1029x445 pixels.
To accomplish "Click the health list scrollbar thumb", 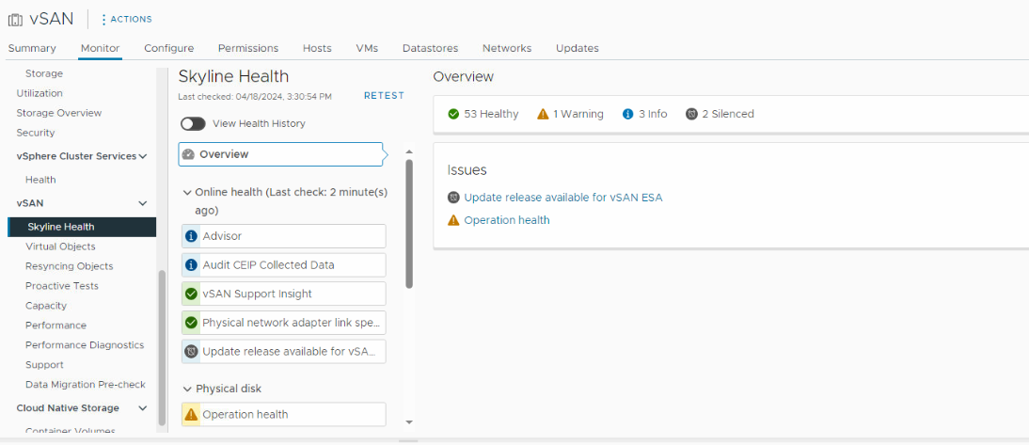I will click(409, 224).
